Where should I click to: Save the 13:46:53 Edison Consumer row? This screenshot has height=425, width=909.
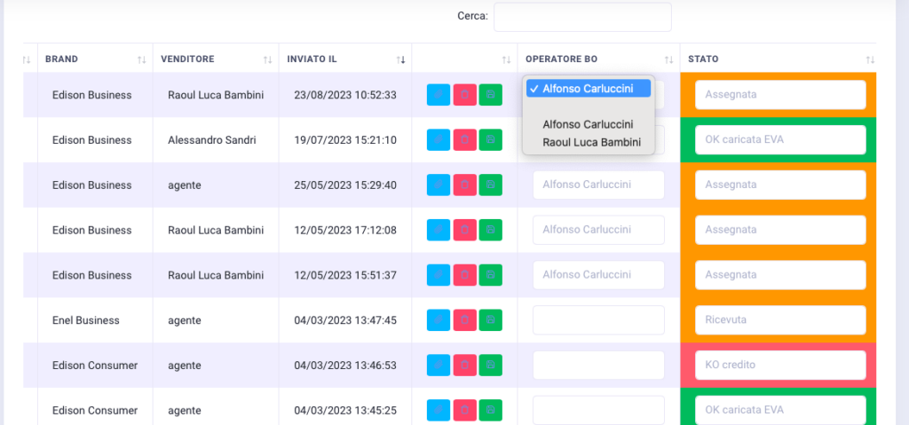[490, 366]
